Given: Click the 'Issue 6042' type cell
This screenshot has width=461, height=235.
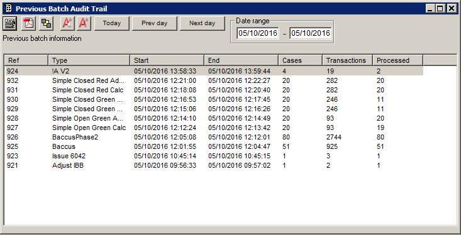Looking at the screenshot, I should click(x=69, y=156).
